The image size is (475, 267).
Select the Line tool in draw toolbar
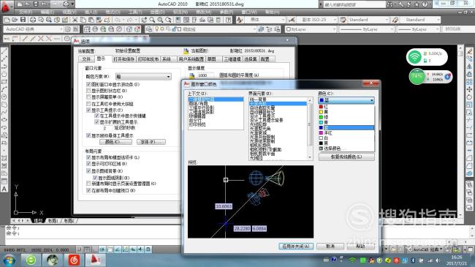click(4, 52)
